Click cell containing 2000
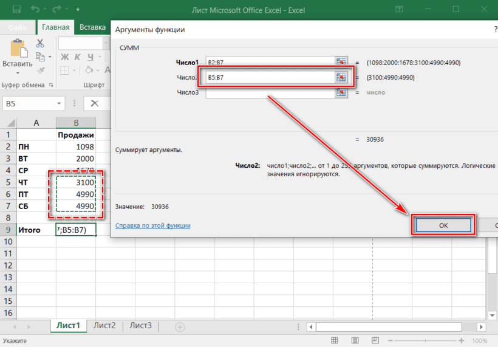Image resolution: width=498 pixels, height=347 pixels. [76, 159]
